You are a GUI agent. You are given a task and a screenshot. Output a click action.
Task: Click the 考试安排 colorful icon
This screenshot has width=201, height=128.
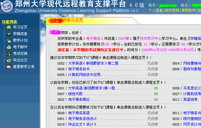tap(9, 54)
